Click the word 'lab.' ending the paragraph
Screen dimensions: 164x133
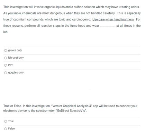pyautogui.click(x=6, y=32)
